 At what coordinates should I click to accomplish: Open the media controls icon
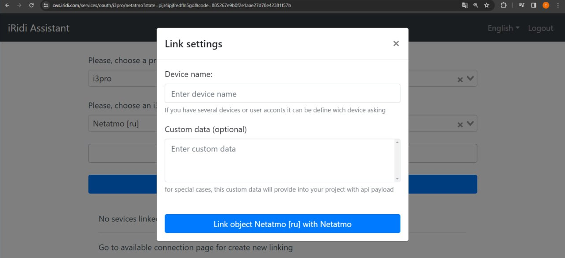[522, 5]
